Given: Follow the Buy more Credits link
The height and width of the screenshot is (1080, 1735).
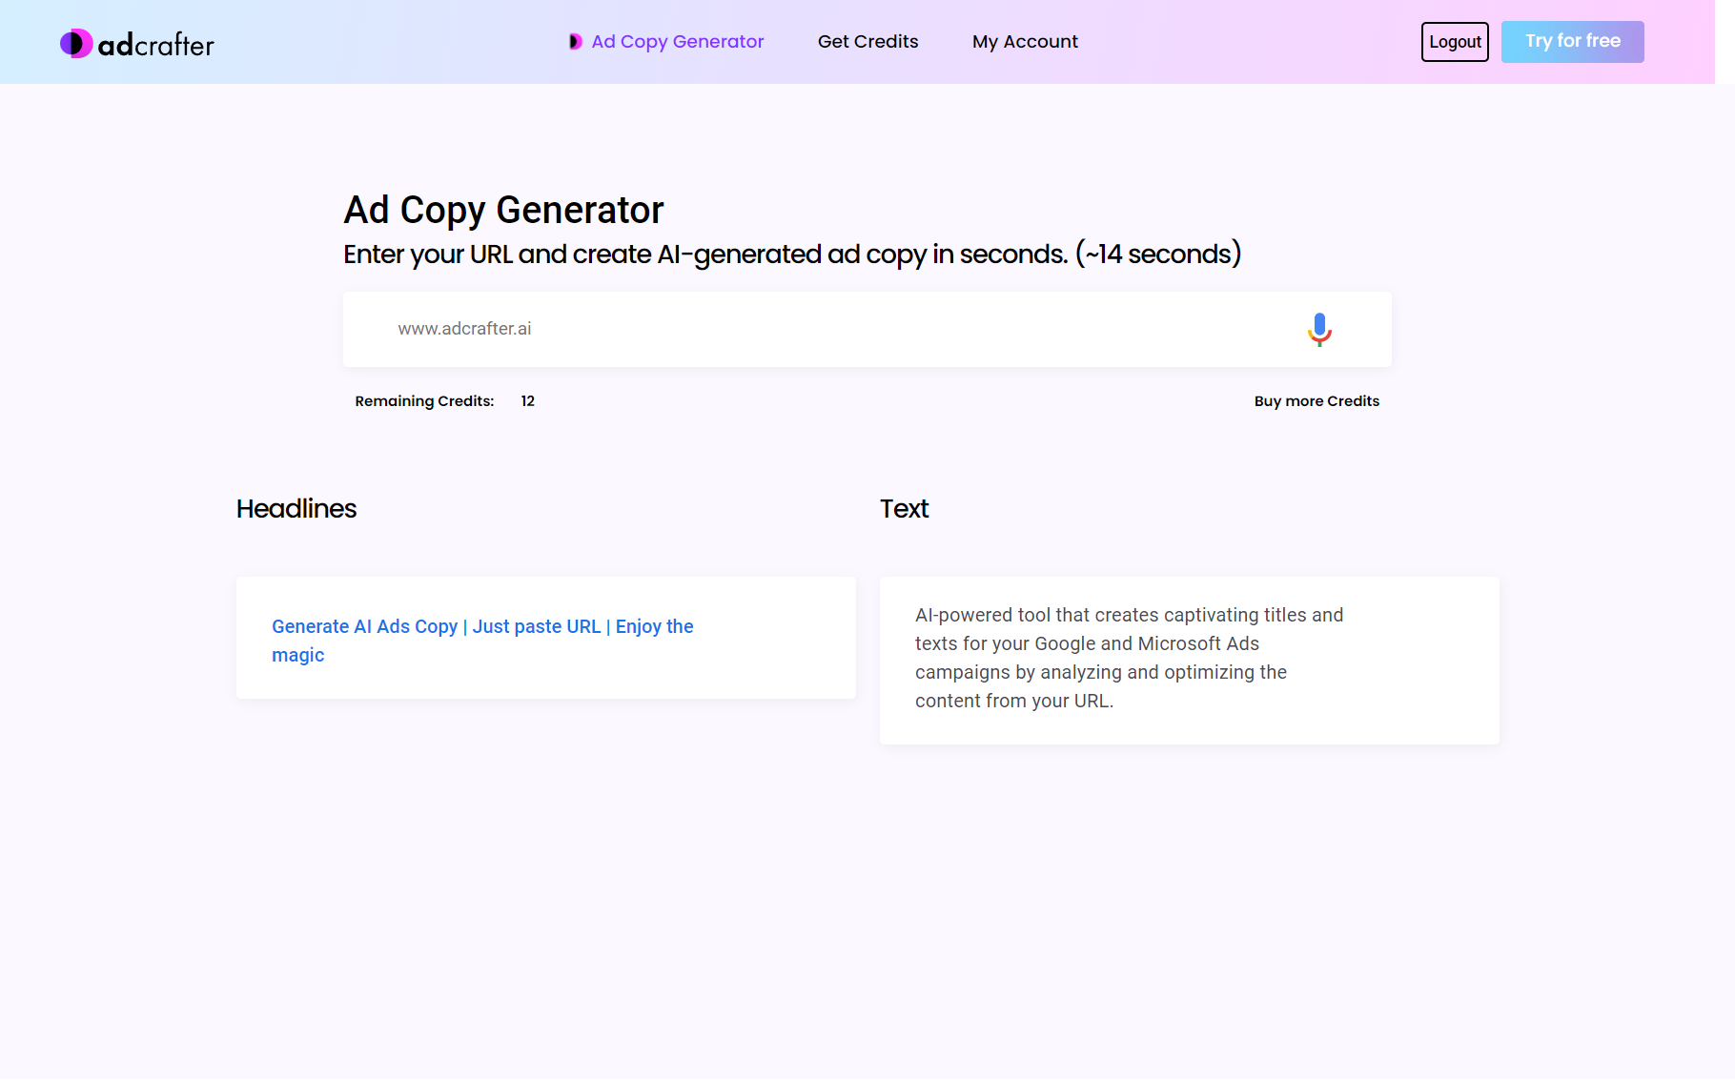Looking at the screenshot, I should [1316, 400].
